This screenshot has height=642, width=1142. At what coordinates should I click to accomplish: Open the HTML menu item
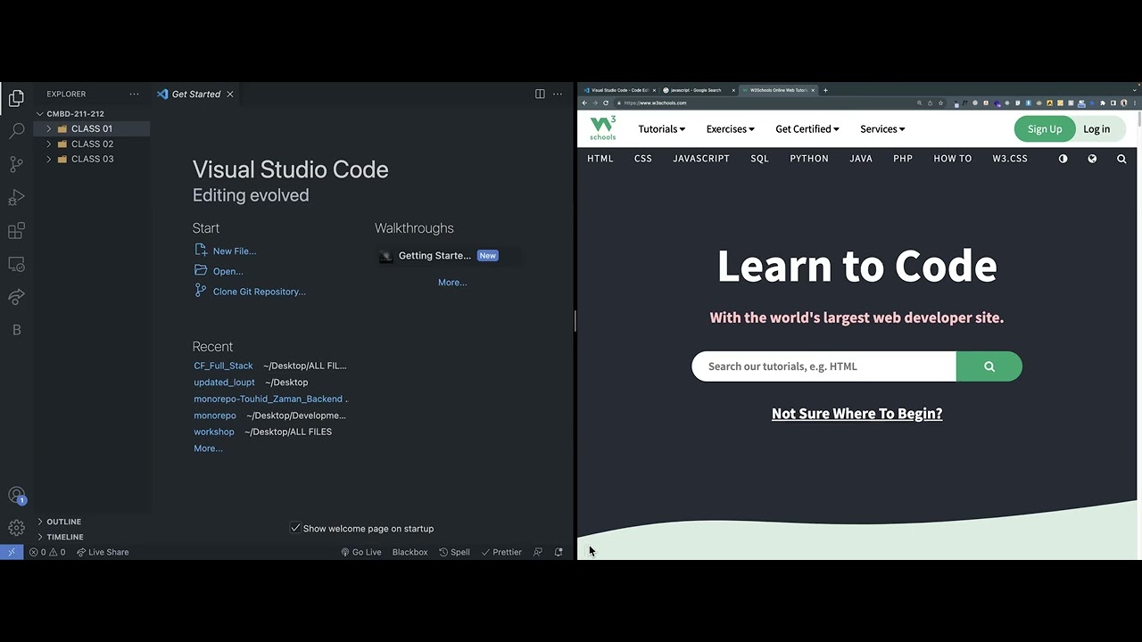(600, 159)
